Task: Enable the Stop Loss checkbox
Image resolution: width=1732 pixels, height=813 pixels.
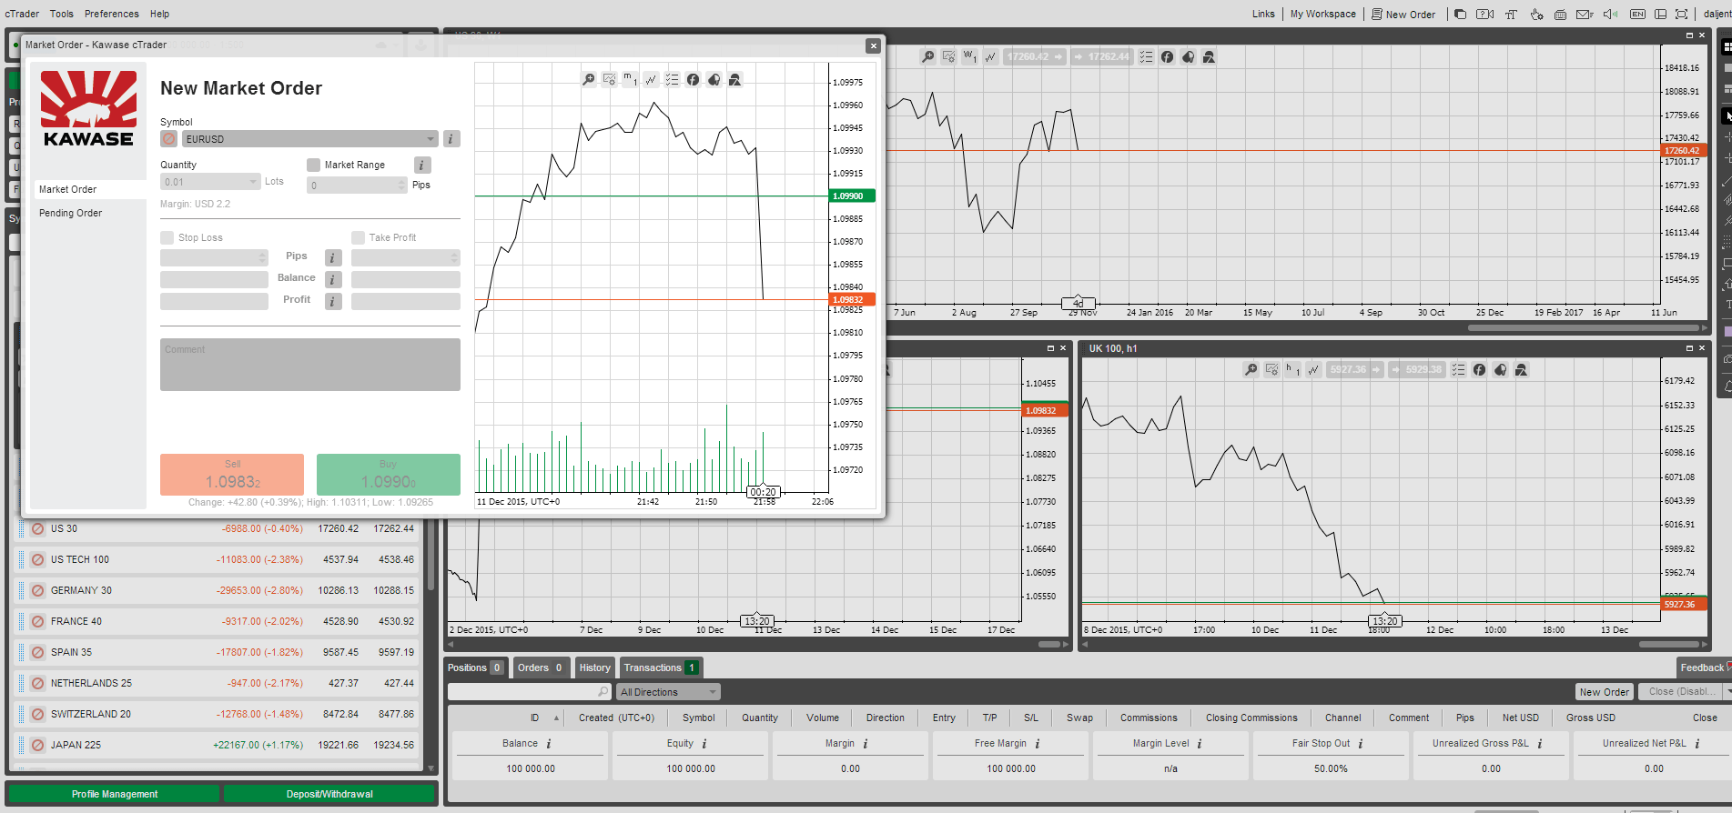Action: 167,237
